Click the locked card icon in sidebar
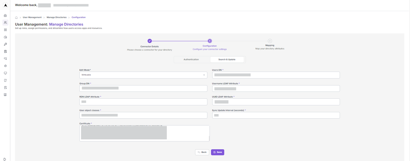The width and height of the screenshot is (410, 161). coord(5,59)
